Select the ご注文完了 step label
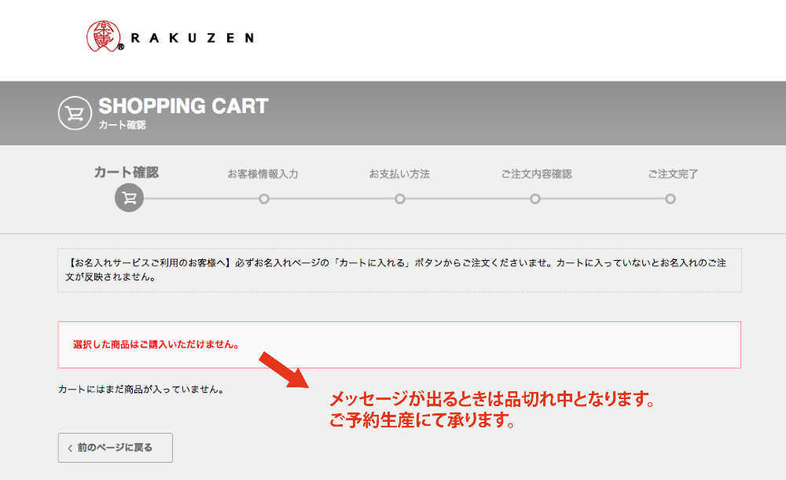 [673, 174]
